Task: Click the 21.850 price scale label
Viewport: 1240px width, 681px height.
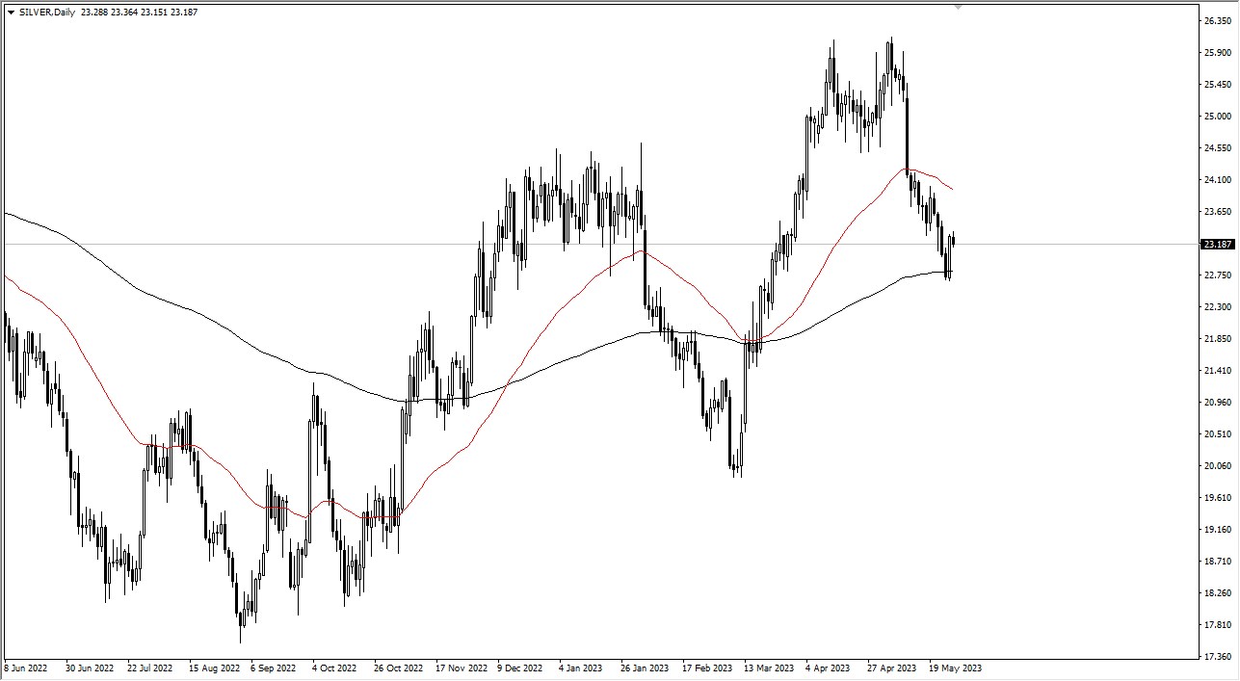Action: pyautogui.click(x=1218, y=339)
